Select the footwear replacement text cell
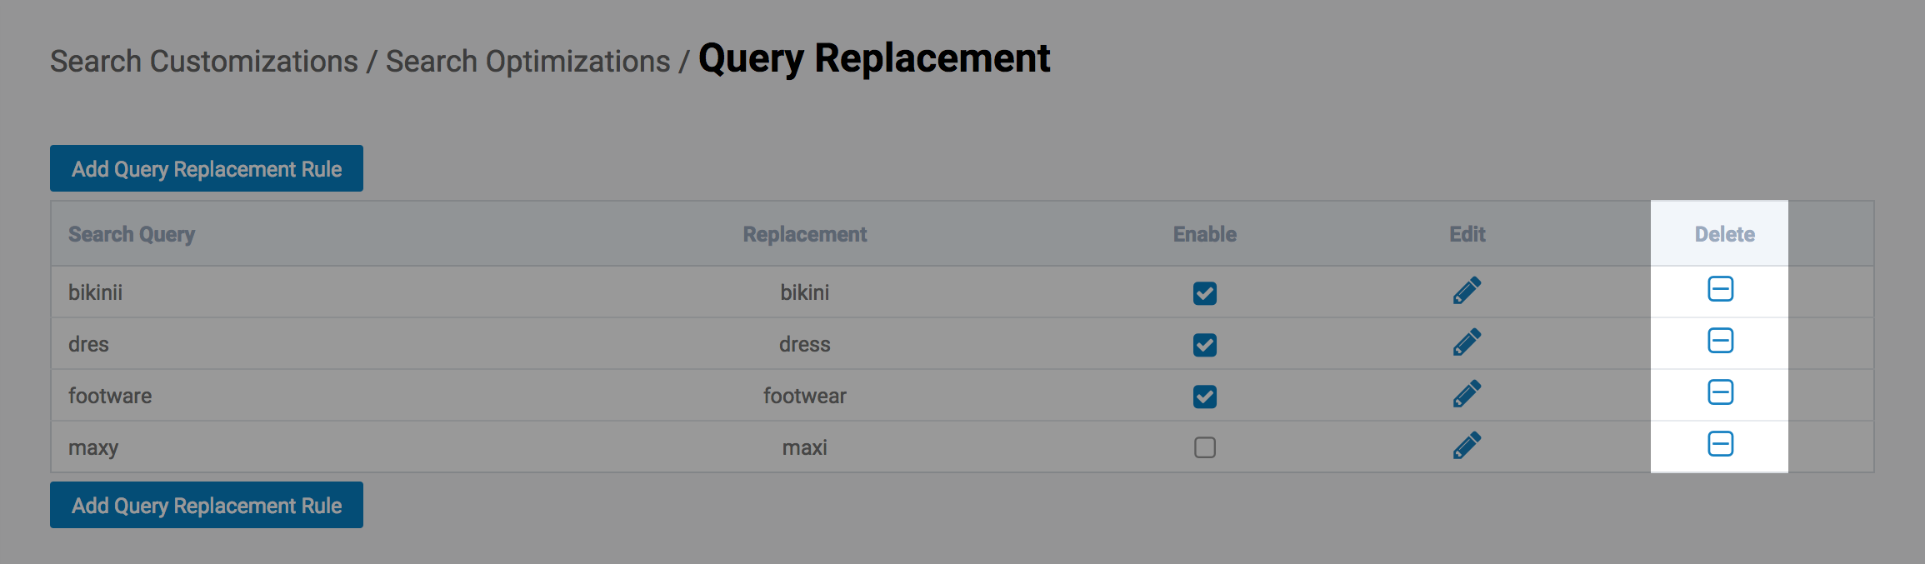The height and width of the screenshot is (564, 1925). [x=804, y=397]
